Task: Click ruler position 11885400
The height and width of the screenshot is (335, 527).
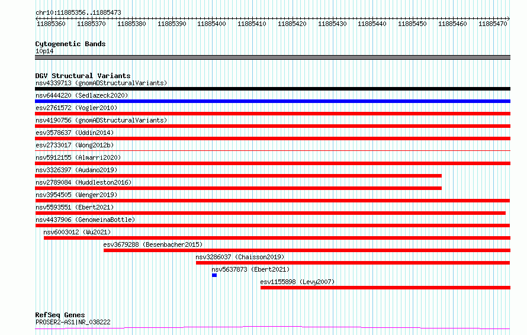Action: [212, 24]
